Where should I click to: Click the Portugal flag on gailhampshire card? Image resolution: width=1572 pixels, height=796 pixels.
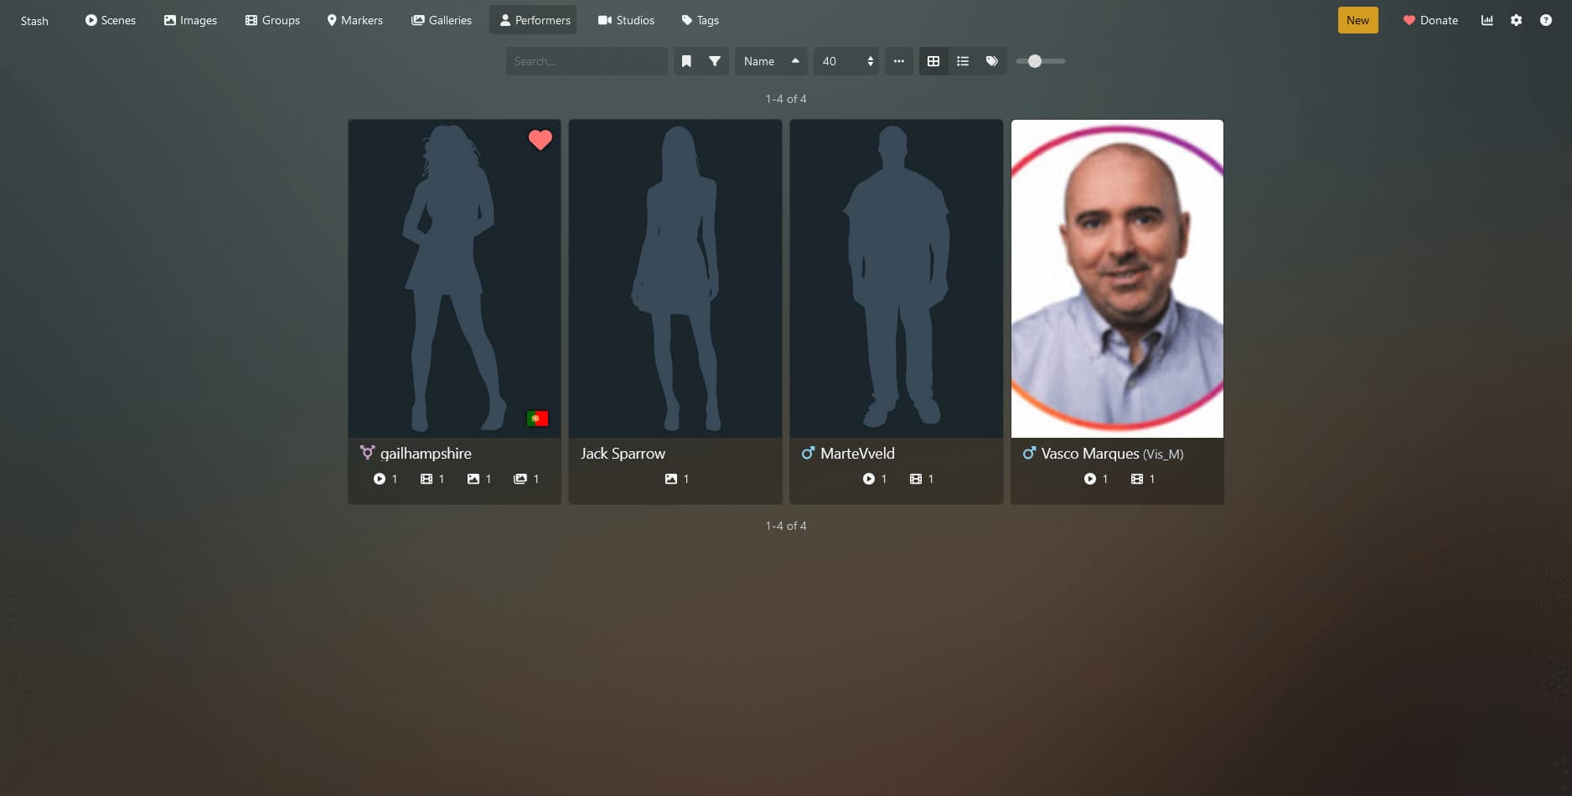pos(537,419)
